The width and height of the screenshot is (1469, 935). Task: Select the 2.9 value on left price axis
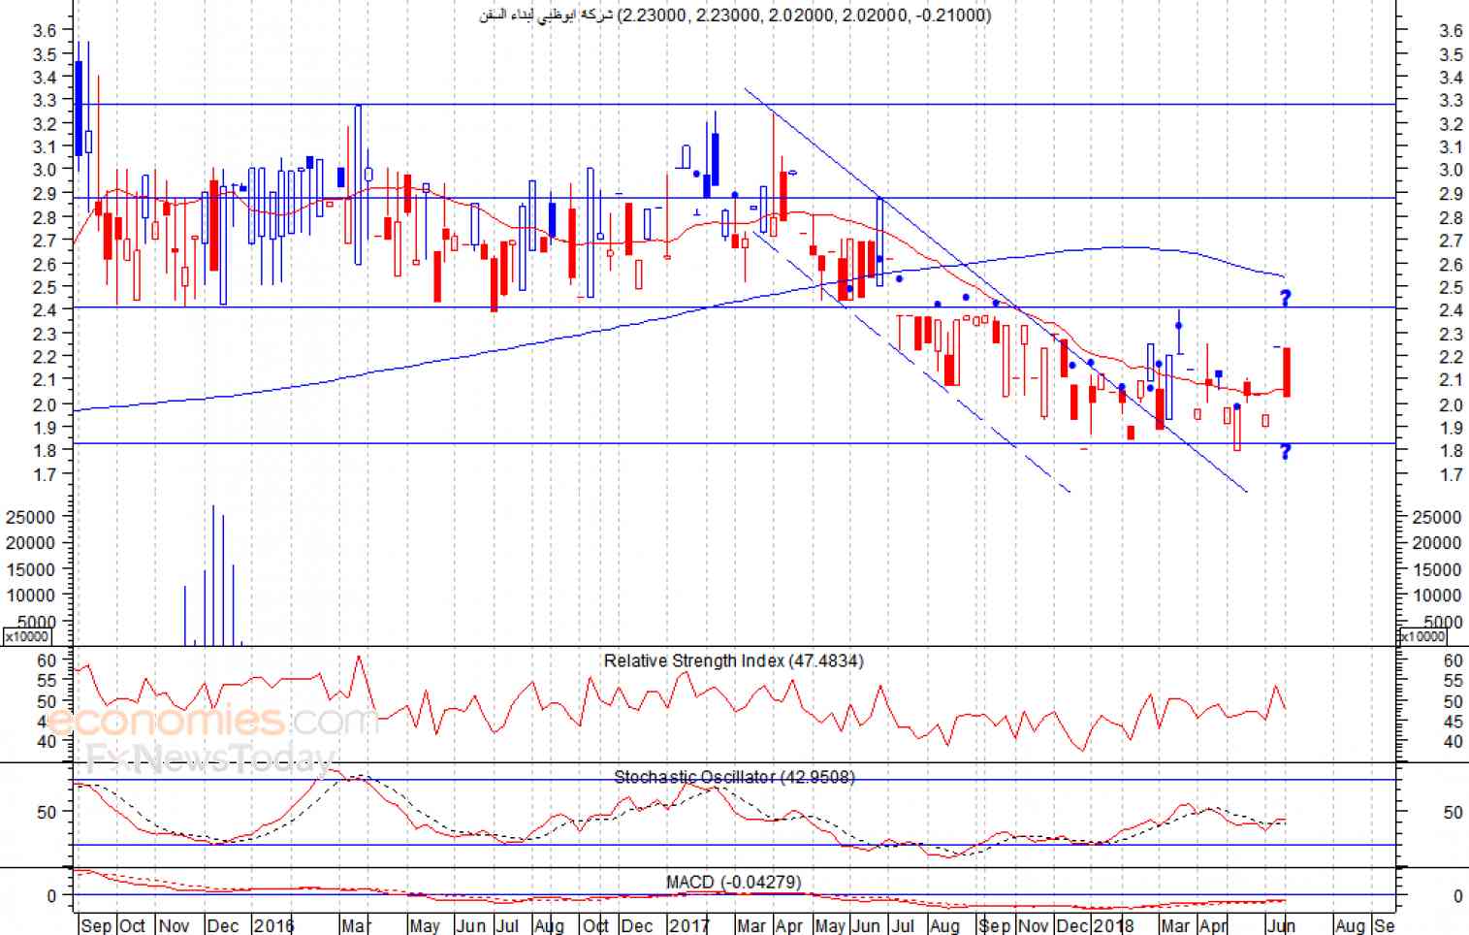tap(45, 193)
